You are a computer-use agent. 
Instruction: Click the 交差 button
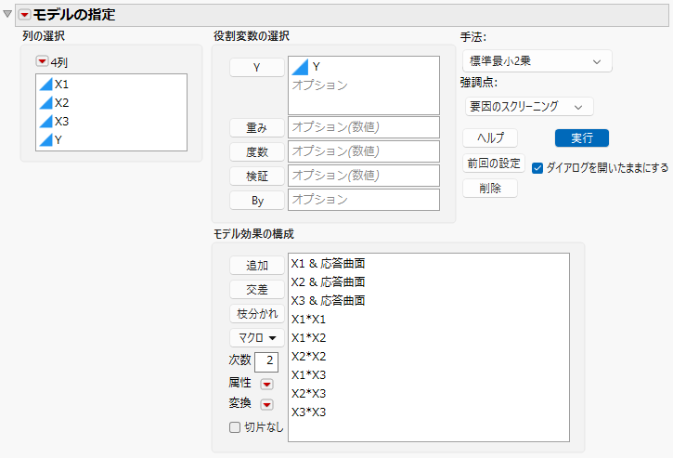tap(256, 289)
